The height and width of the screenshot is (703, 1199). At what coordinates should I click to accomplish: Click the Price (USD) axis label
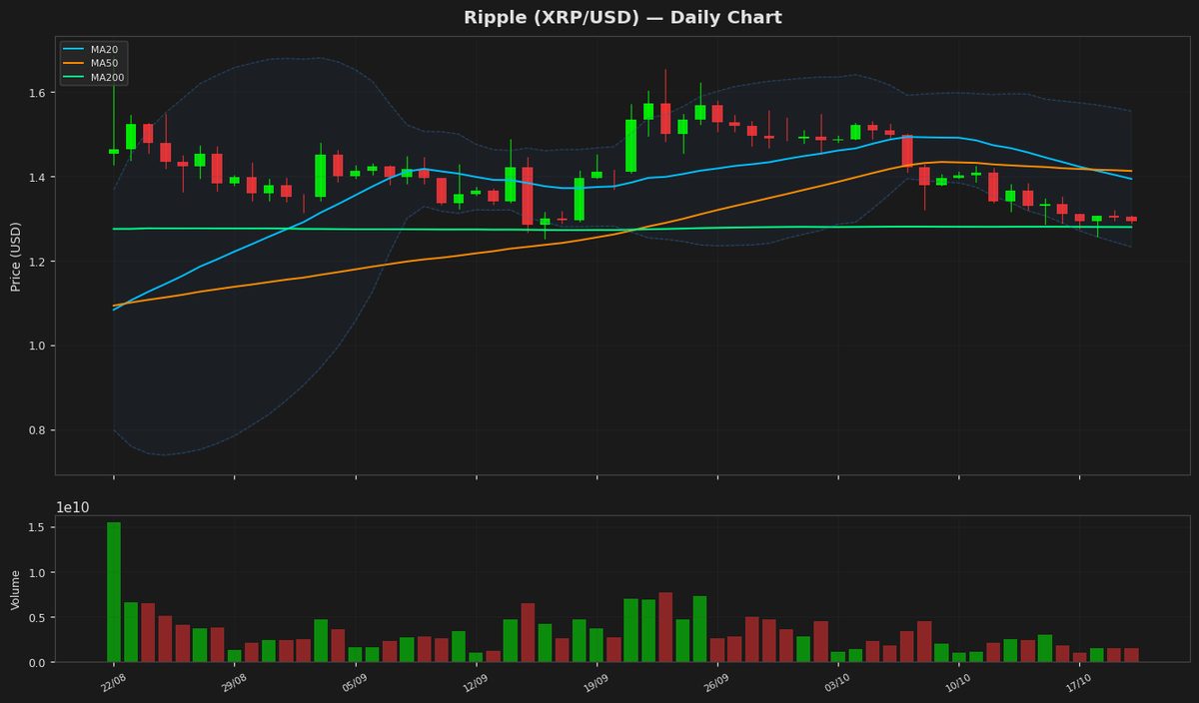[16, 256]
